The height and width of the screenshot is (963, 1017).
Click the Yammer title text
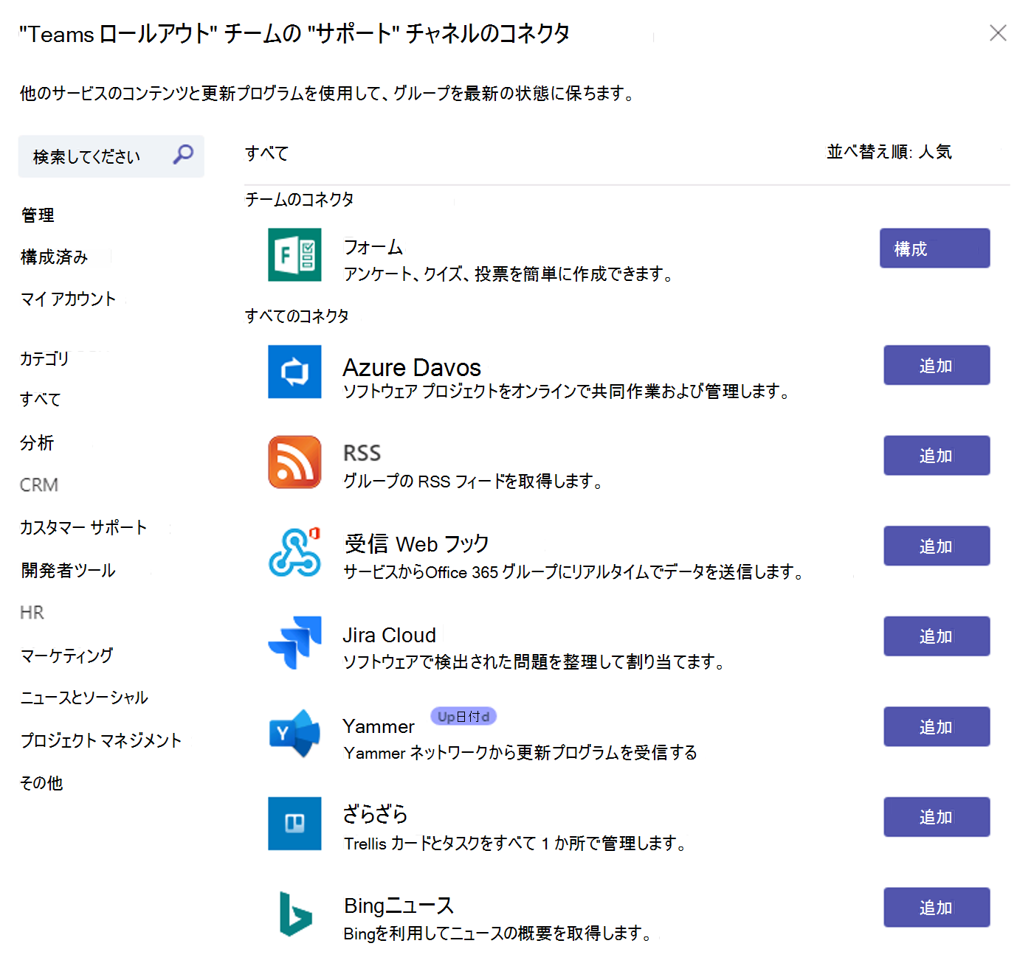click(x=379, y=726)
